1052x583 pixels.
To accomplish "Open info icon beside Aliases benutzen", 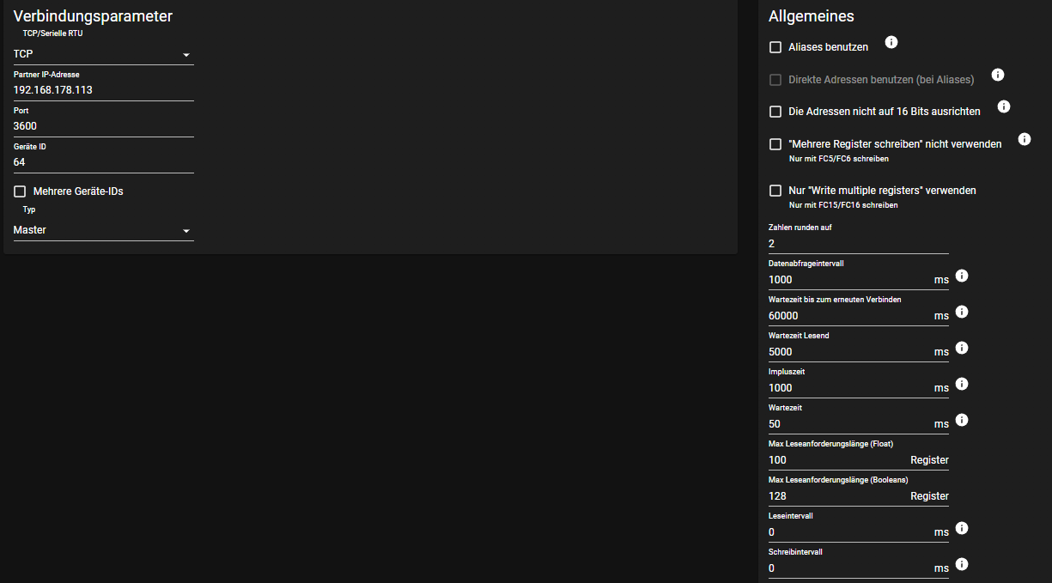I will (891, 42).
